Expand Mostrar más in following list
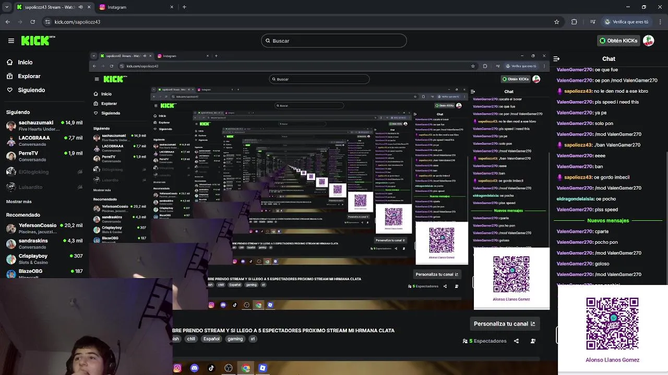 click(19, 202)
